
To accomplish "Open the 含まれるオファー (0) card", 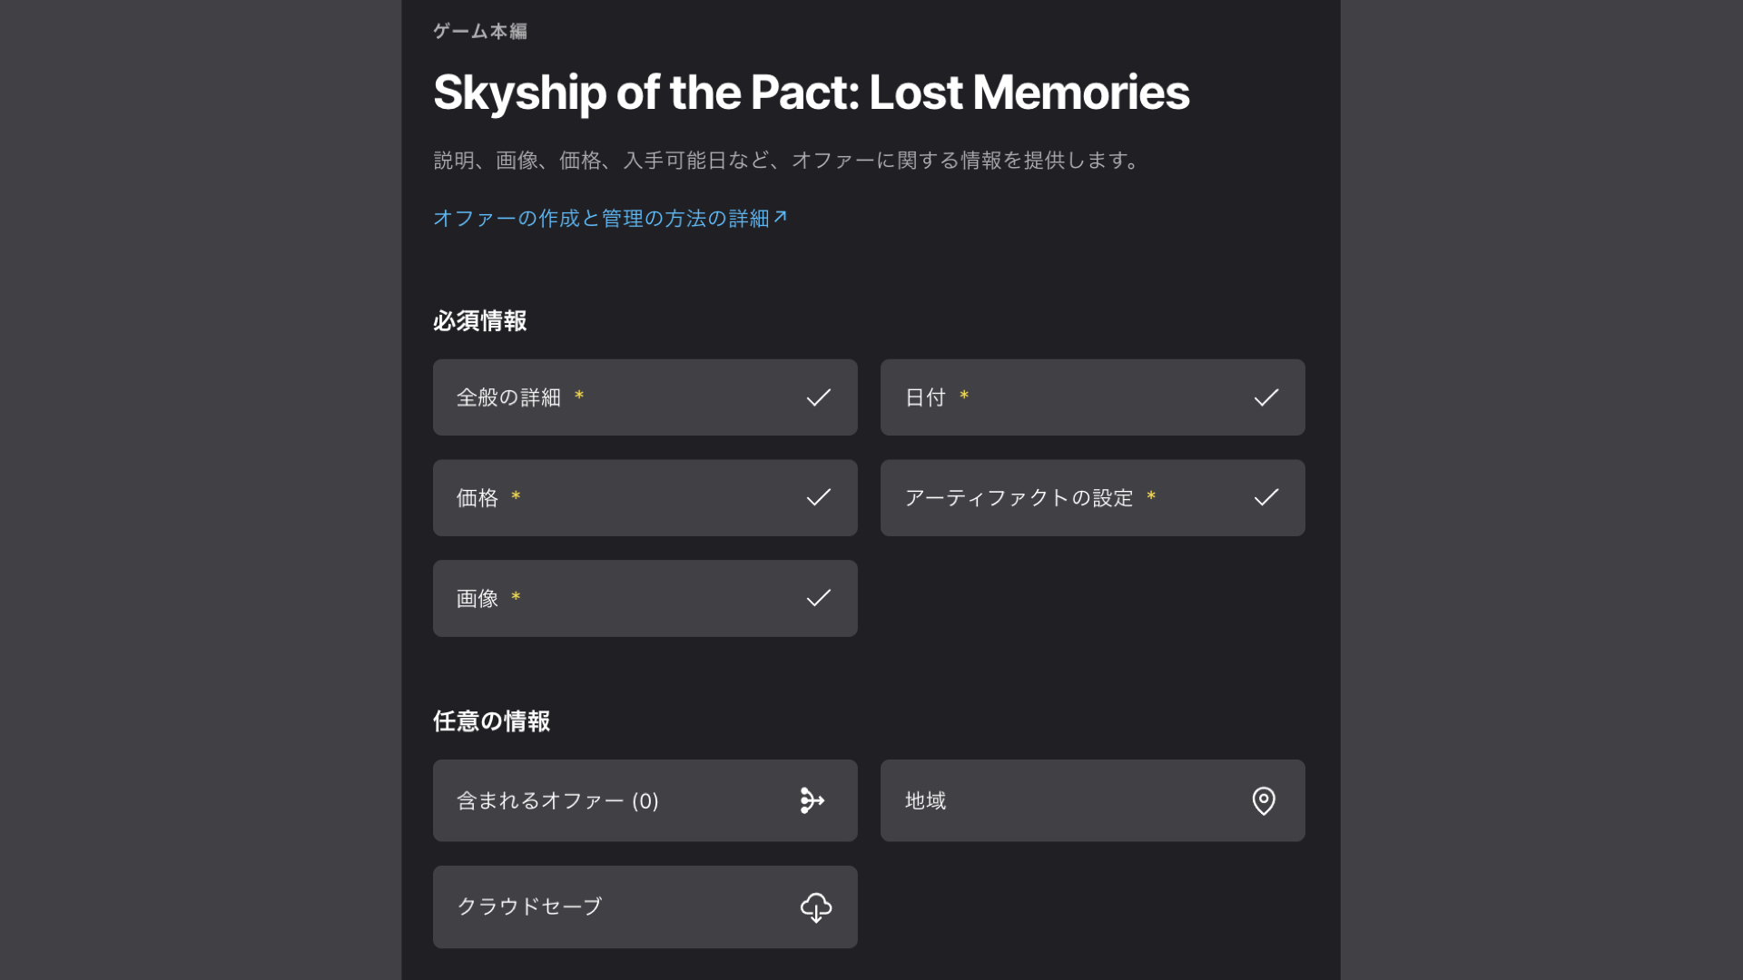I will coord(556,801).
